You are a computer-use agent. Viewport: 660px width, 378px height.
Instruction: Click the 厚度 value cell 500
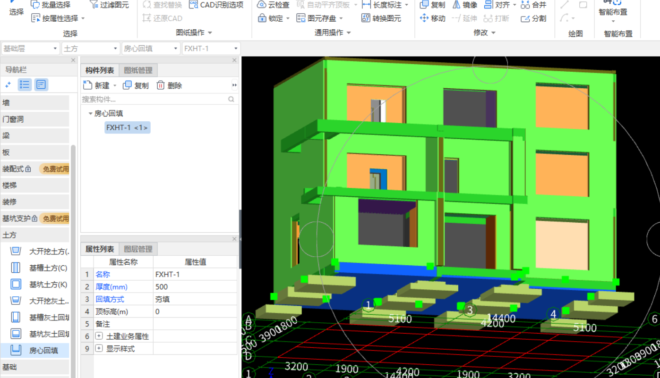[x=195, y=287]
